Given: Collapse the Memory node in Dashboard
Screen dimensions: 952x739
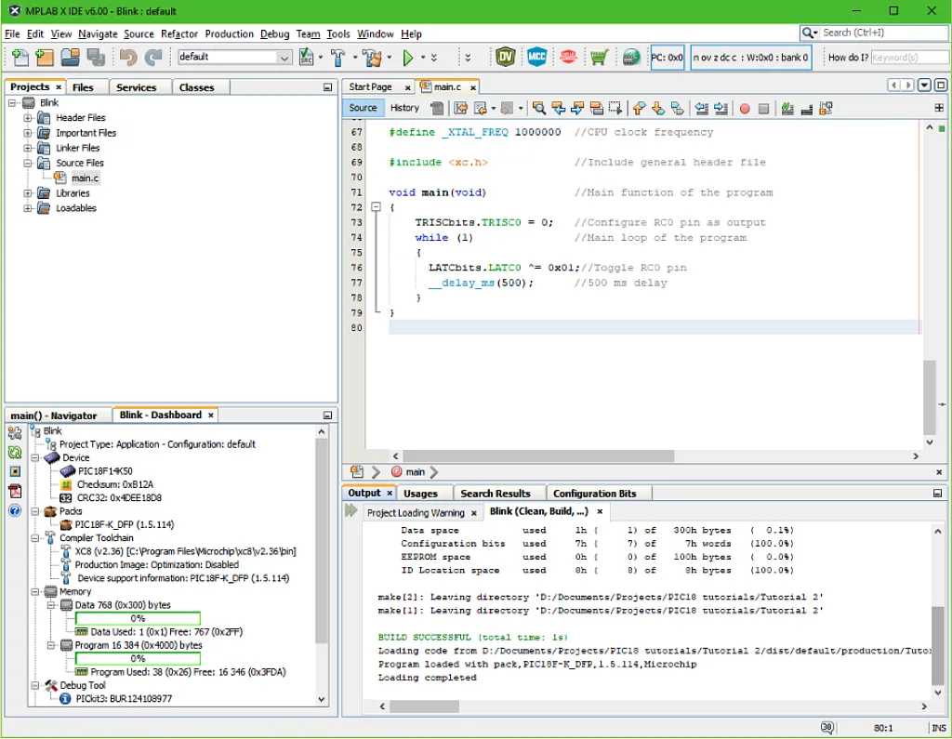Looking at the screenshot, I should click(36, 591).
